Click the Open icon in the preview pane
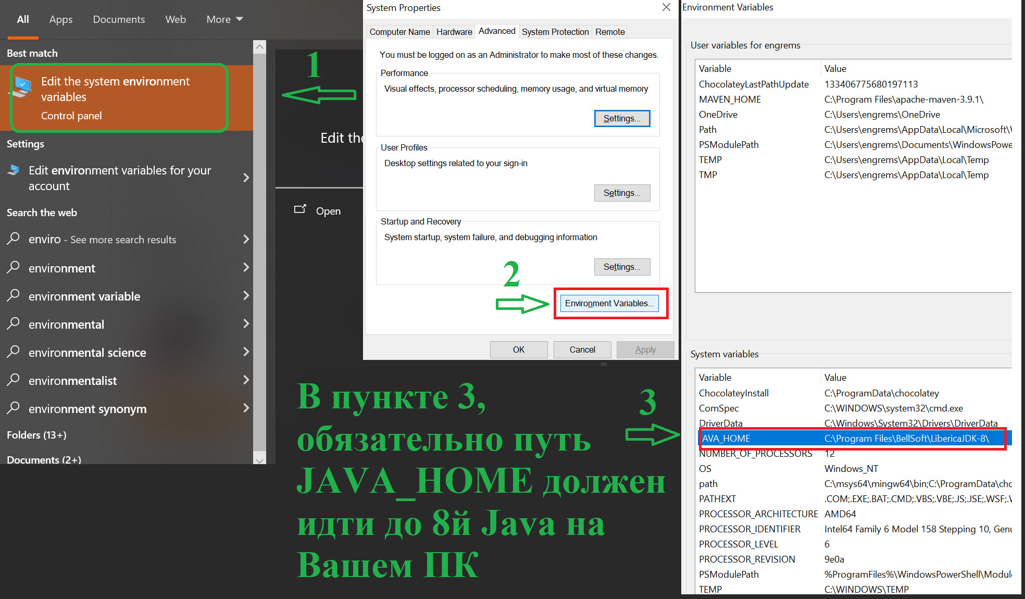Screen dimensions: 1025x599 (300, 209)
